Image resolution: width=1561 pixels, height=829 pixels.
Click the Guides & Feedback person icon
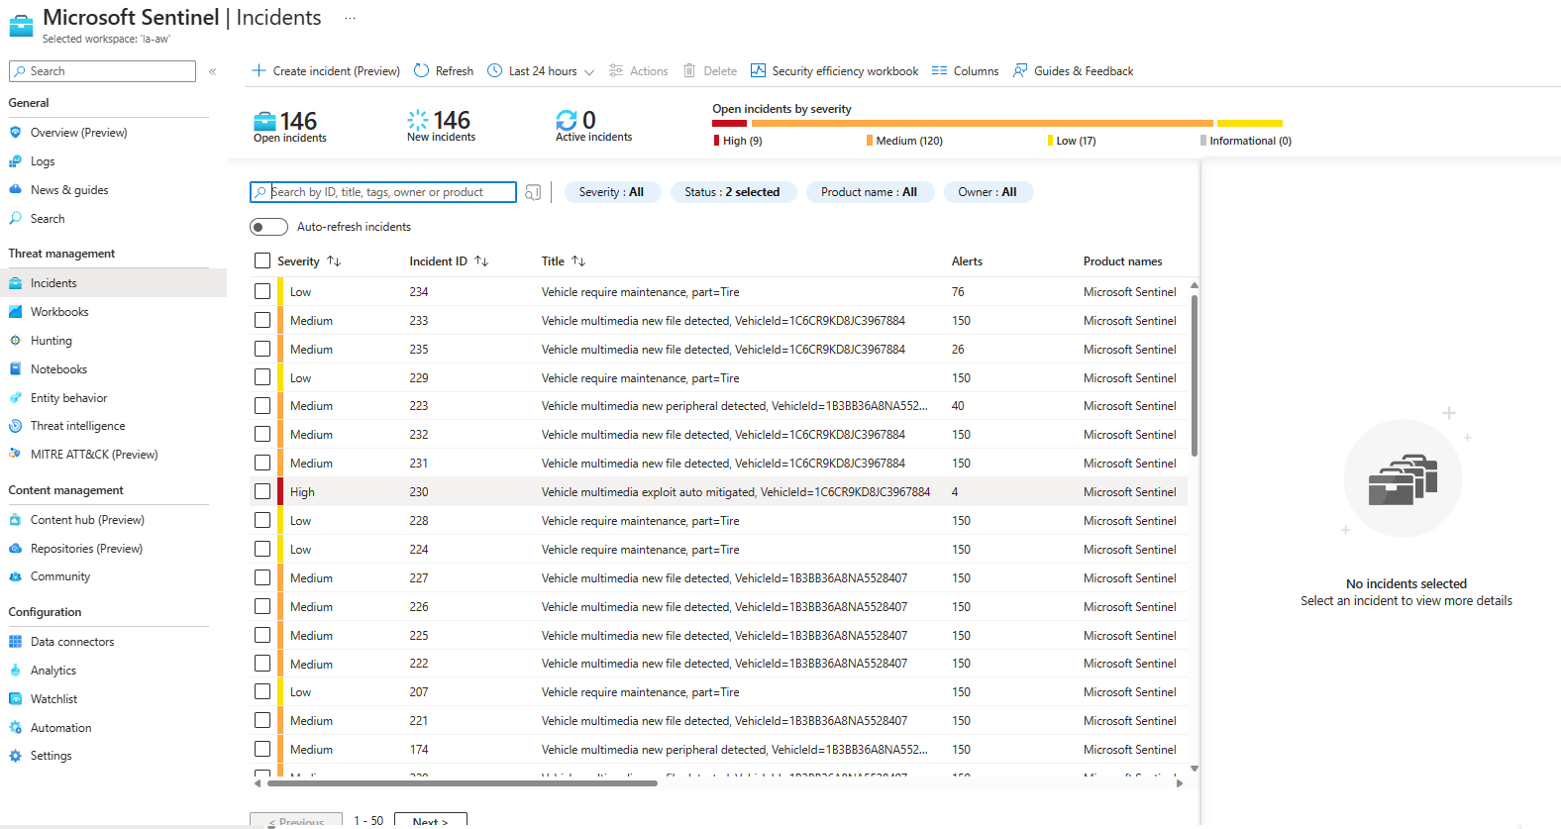[1019, 70]
